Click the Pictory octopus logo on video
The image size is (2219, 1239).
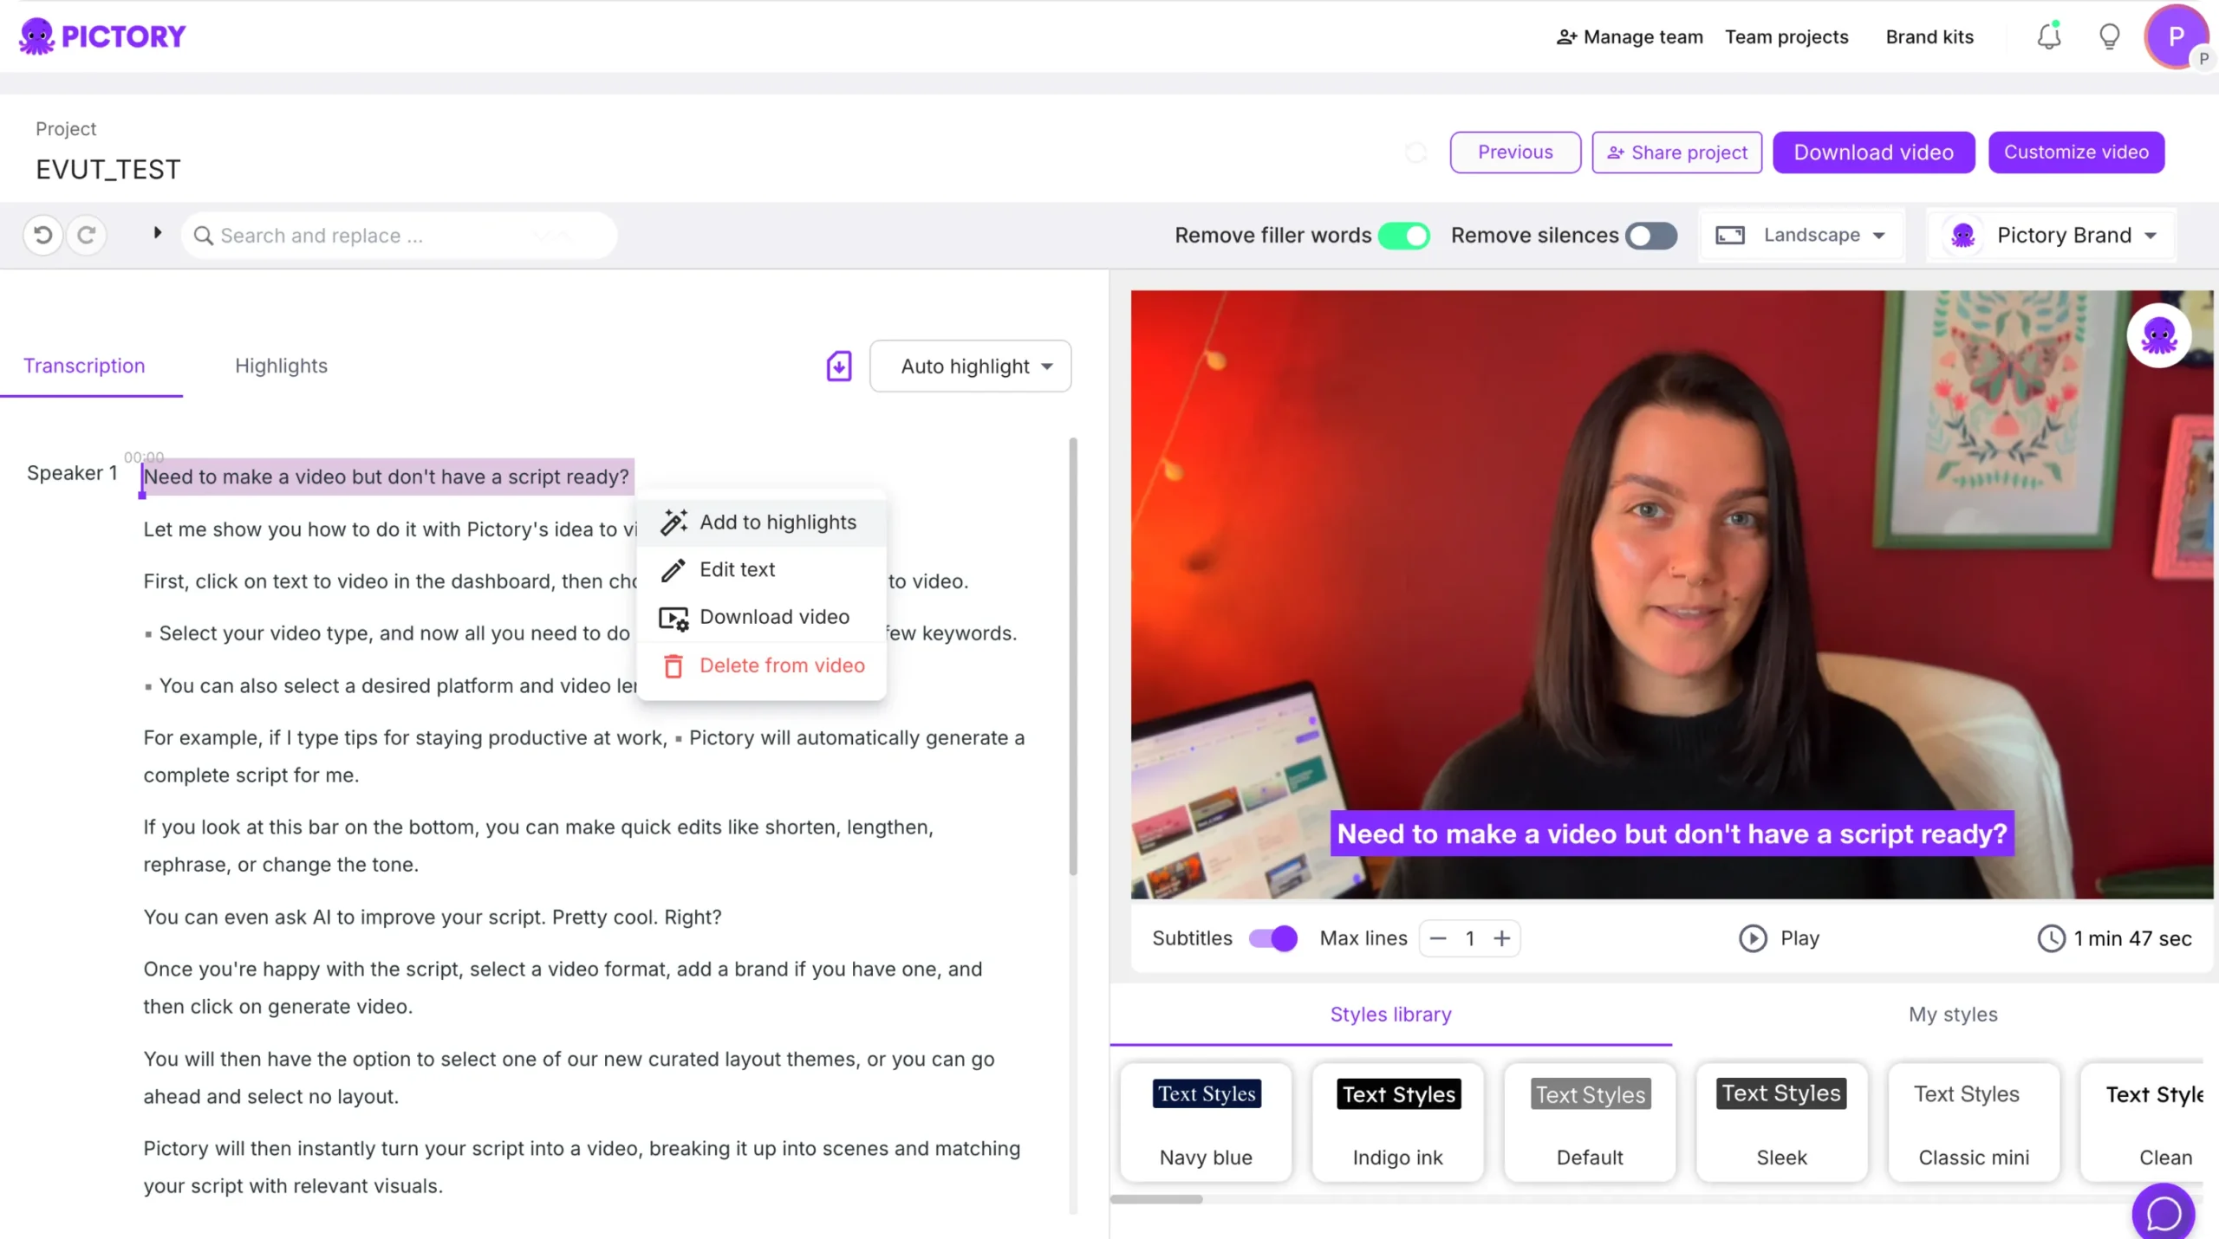coord(2158,336)
